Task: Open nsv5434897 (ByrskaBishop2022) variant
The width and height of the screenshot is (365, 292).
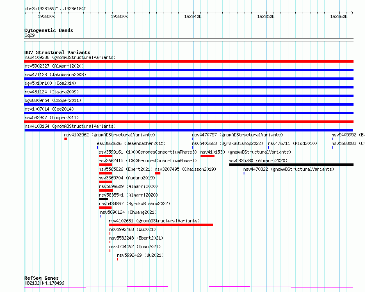Action: pyautogui.click(x=135, y=204)
